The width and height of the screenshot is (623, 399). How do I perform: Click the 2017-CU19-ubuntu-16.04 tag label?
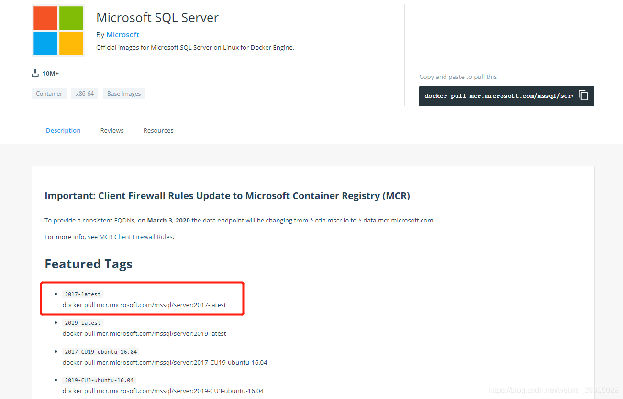pyautogui.click(x=101, y=352)
